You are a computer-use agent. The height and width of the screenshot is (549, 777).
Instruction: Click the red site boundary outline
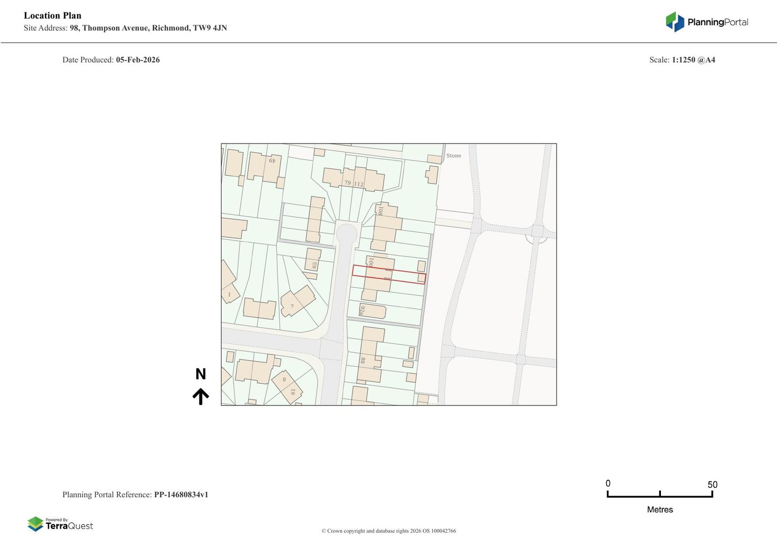[x=388, y=274]
